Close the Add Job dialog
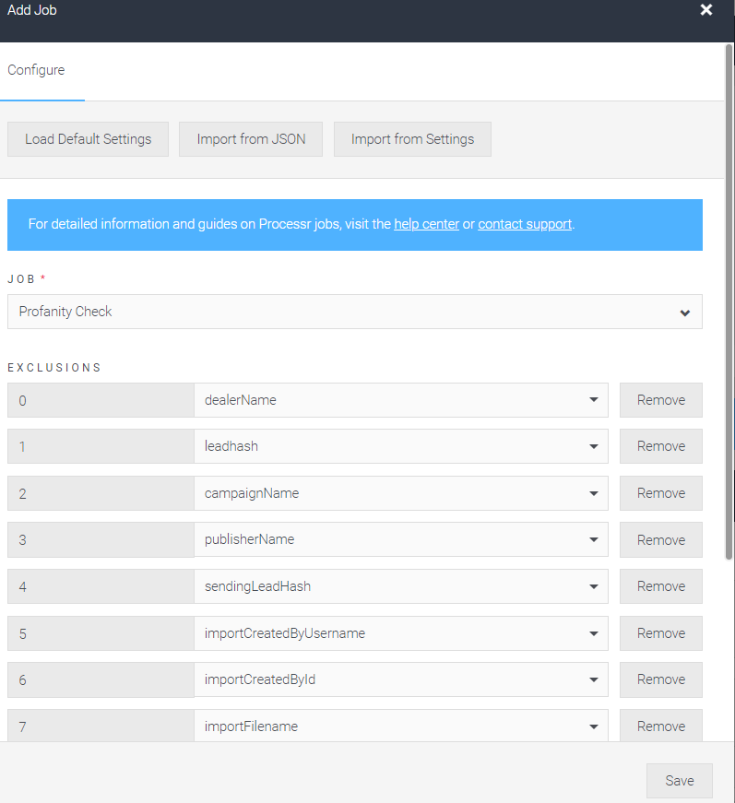This screenshot has width=735, height=803. coord(705,10)
